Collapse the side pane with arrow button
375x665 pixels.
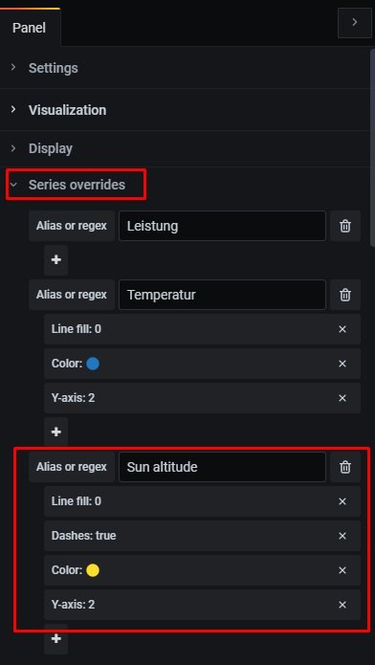click(x=355, y=23)
